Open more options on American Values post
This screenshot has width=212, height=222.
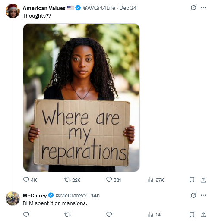203,8
